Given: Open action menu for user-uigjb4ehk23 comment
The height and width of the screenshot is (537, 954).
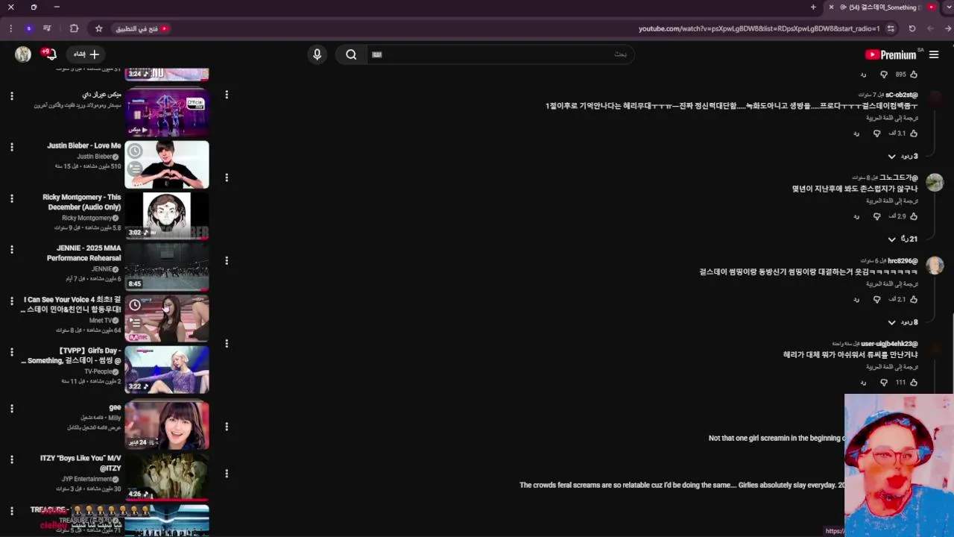Looking at the screenshot, I should [227, 344].
